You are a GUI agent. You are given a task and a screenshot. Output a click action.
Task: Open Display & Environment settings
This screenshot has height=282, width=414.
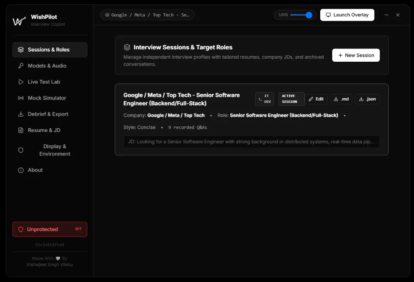tap(50, 150)
